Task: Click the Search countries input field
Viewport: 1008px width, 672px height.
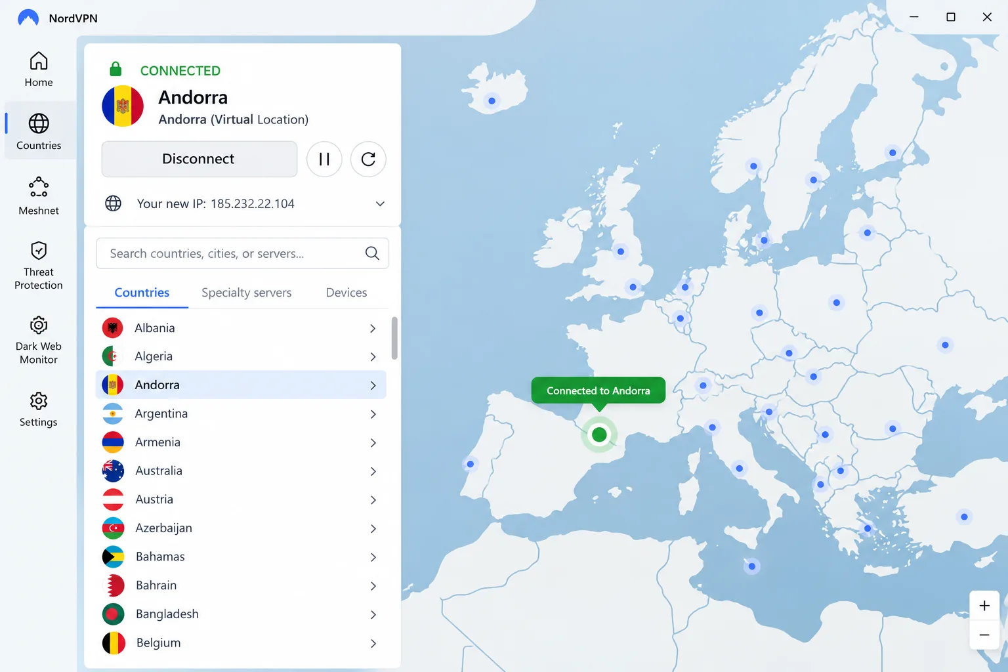Action: [242, 253]
